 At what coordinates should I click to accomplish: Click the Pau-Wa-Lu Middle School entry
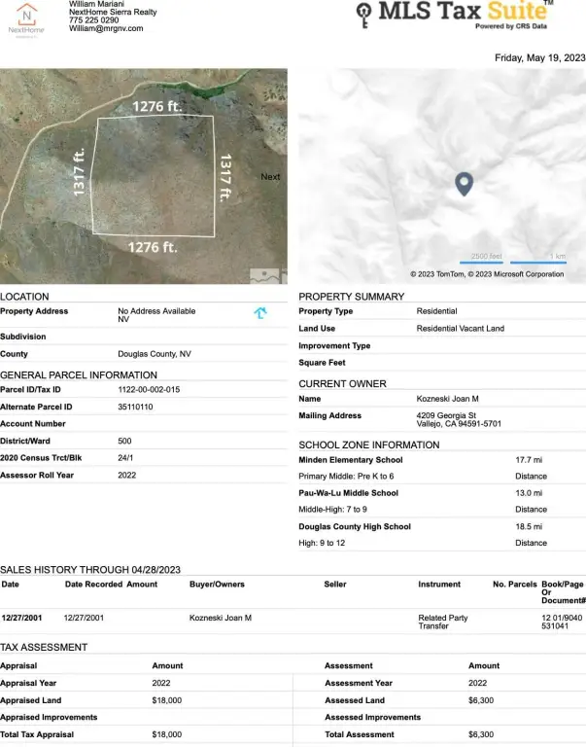(x=348, y=493)
